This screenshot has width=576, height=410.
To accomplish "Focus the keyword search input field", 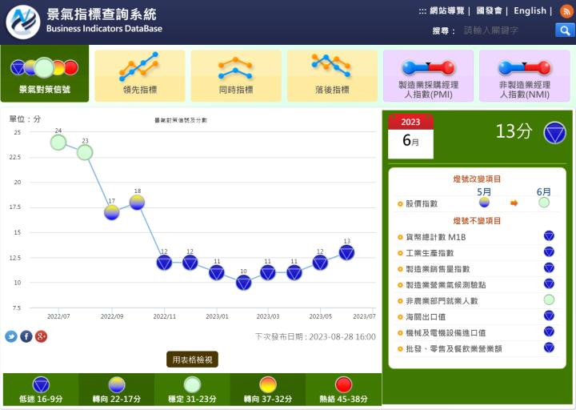I will pyautogui.click(x=507, y=30).
